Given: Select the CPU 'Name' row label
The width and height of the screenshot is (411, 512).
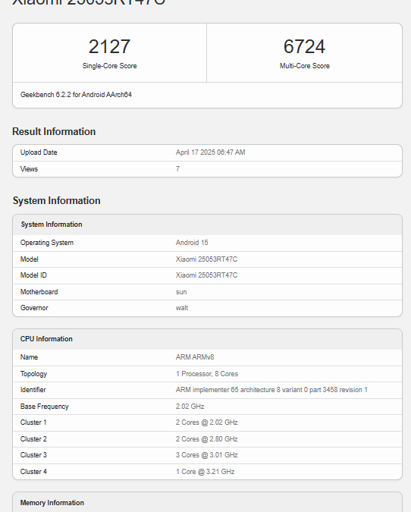Looking at the screenshot, I should 29,357.
